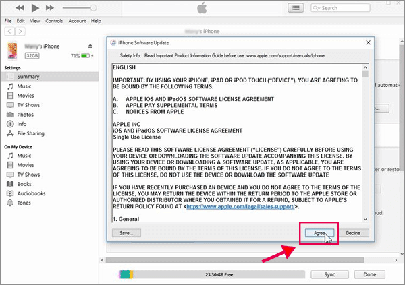The image size is (405, 285).
Task: Open the Help menu
Action: coord(96,21)
